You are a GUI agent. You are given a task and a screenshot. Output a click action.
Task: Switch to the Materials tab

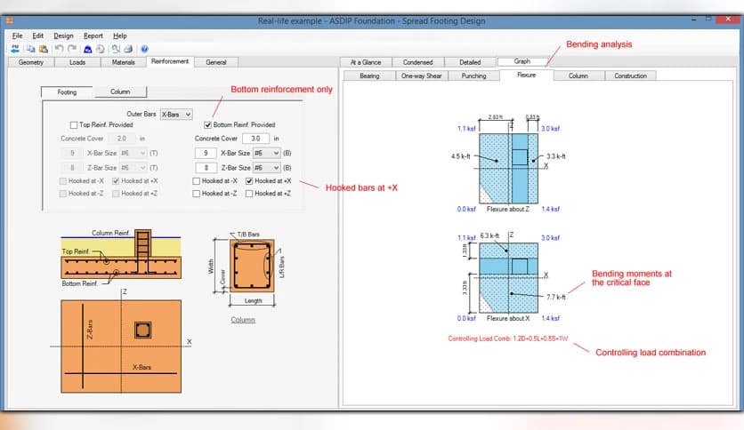(124, 62)
